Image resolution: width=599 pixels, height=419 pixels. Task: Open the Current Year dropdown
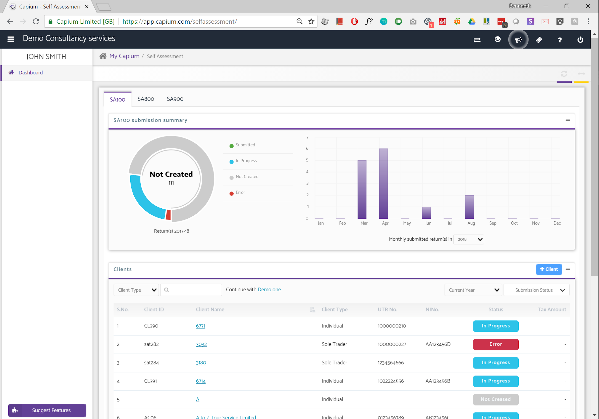(x=473, y=290)
